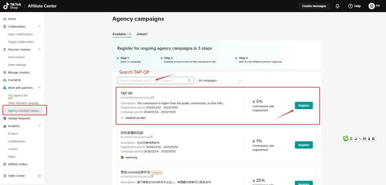The height and width of the screenshot is (185, 386).
Task: Click the Sample Requests gift icon
Action: [x=5, y=119]
